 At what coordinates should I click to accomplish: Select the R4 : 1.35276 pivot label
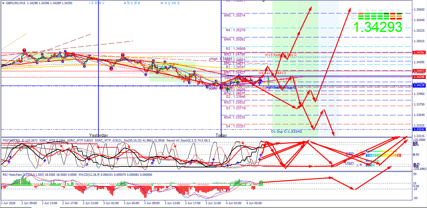236,30
